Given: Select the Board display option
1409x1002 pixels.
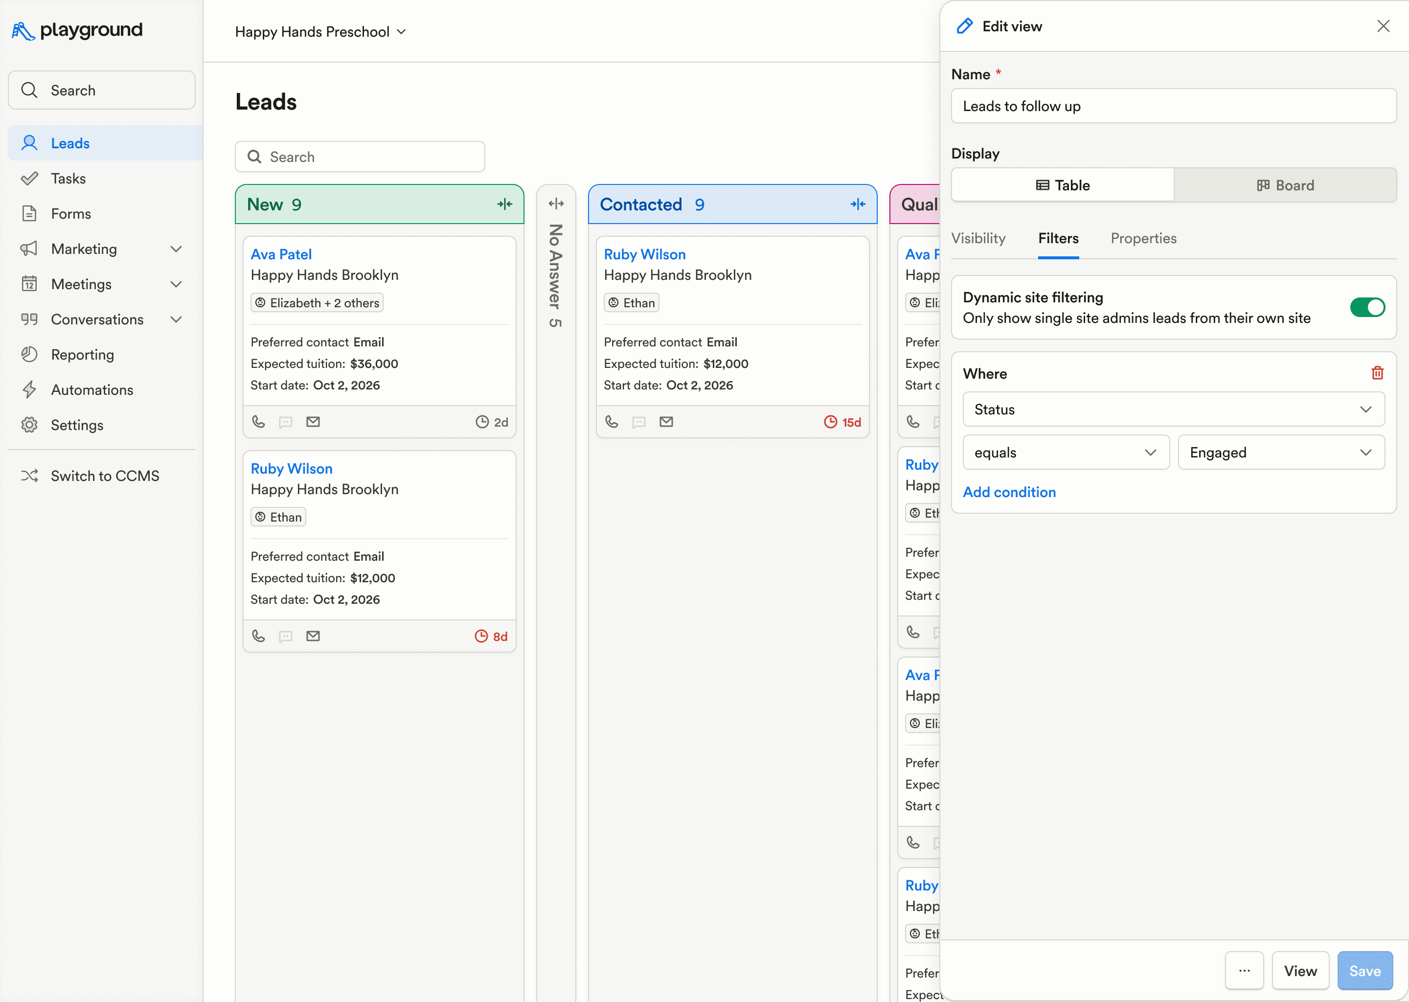Looking at the screenshot, I should pyautogui.click(x=1285, y=185).
